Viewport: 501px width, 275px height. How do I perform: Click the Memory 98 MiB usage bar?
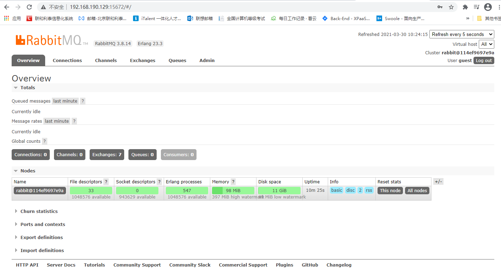(x=233, y=191)
